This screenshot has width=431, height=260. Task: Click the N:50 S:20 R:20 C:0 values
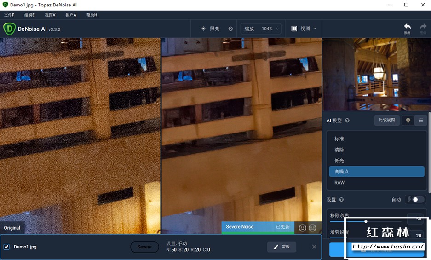click(188, 250)
